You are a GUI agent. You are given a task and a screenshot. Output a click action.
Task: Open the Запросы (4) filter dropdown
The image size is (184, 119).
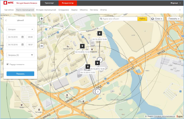coord(20,55)
